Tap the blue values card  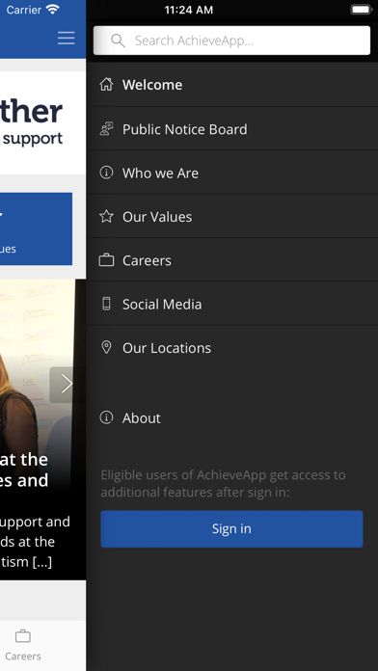(36, 228)
